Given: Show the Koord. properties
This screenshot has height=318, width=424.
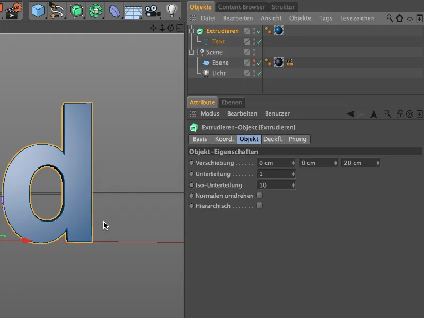Looking at the screenshot, I should point(225,139).
